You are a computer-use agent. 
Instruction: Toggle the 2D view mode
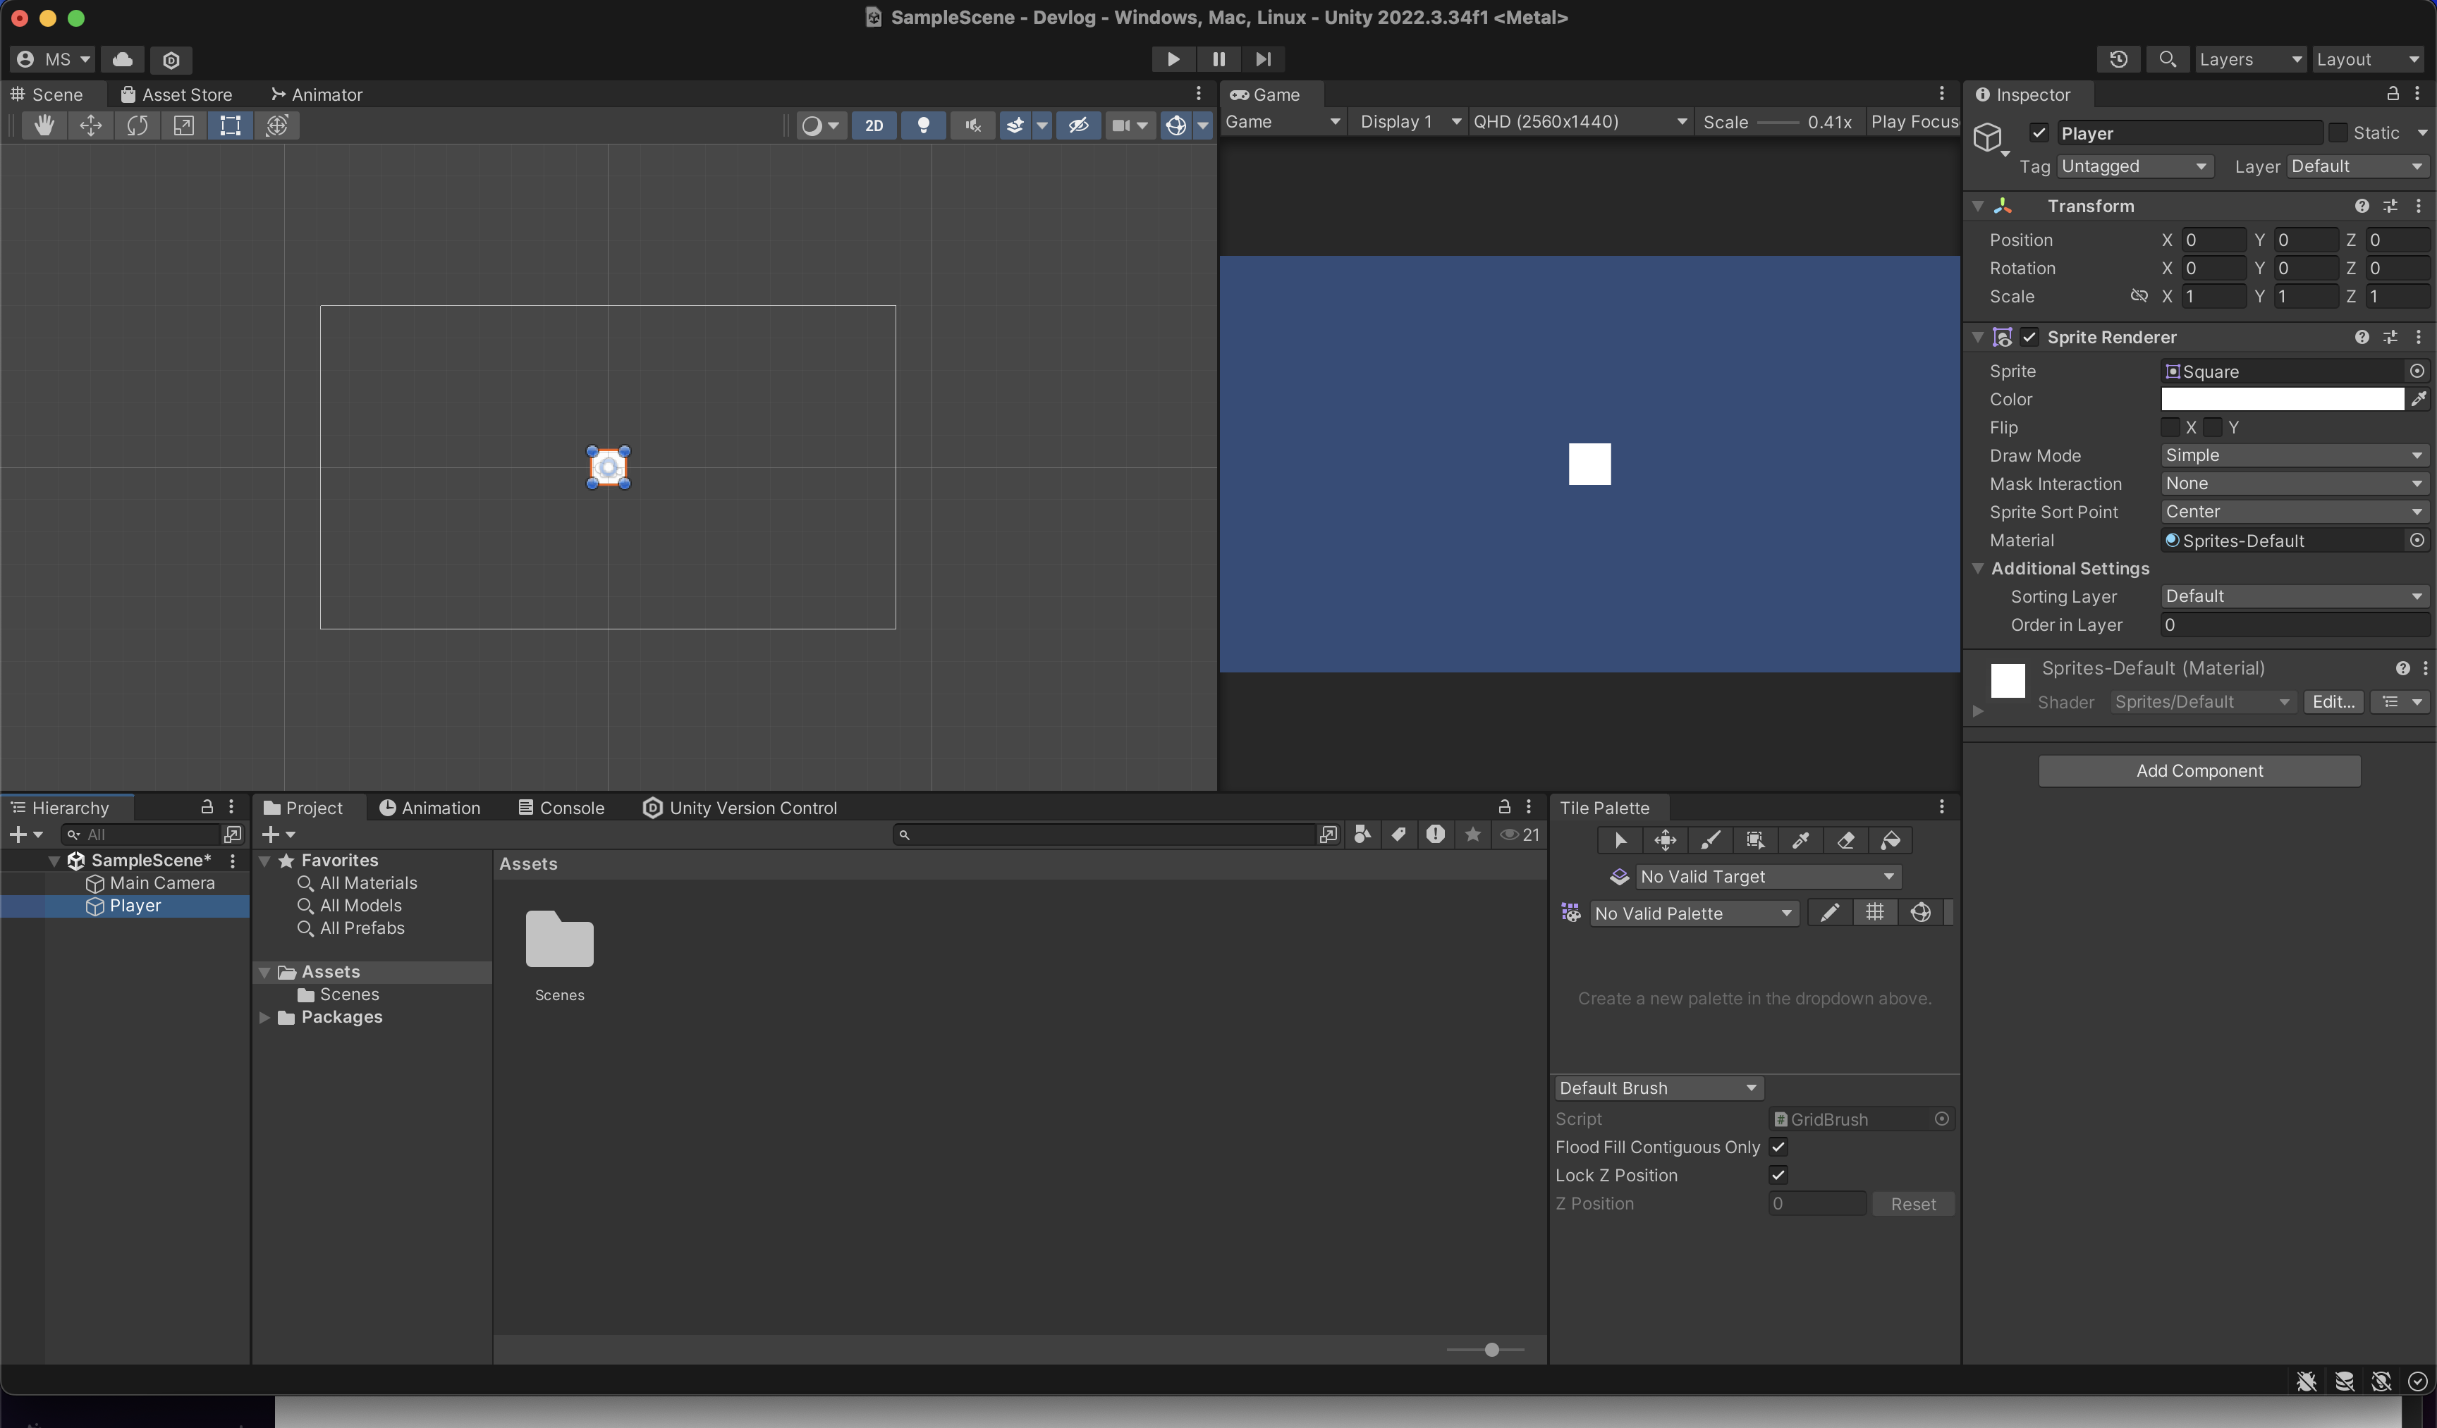click(x=873, y=125)
